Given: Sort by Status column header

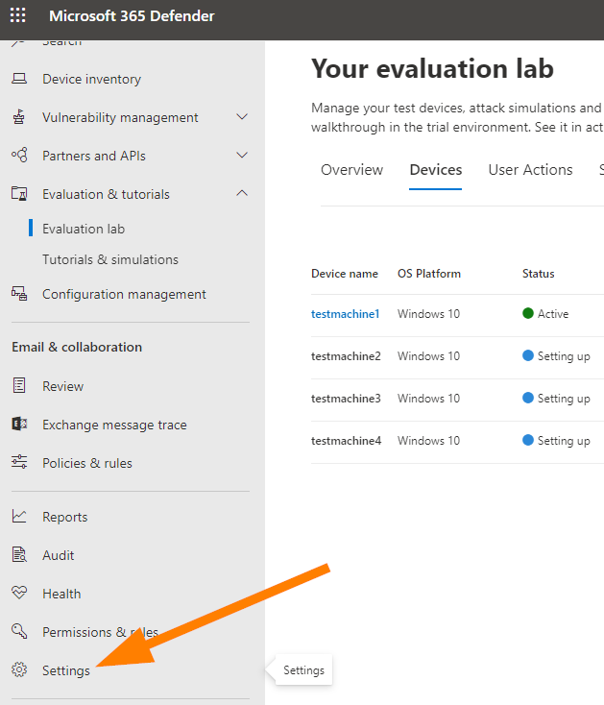Looking at the screenshot, I should coord(538,274).
